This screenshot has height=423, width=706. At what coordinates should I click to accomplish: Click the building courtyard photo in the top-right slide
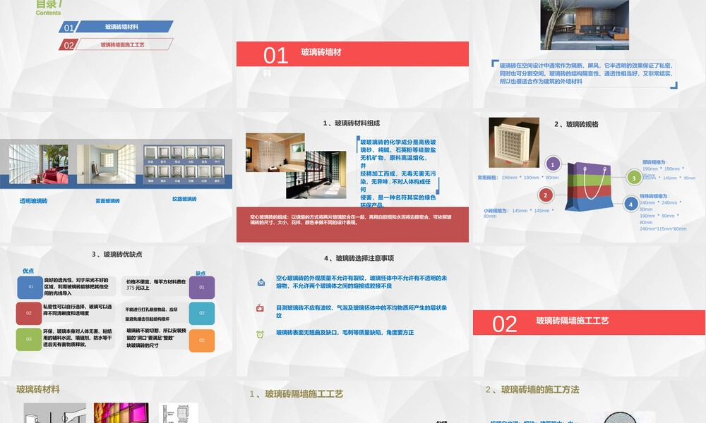coord(585,24)
